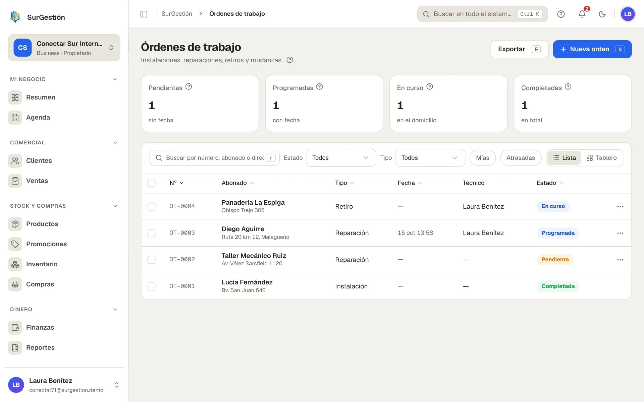Collapse the MI NEGOCIO section
Screen dimensions: 644x402
pos(115,79)
